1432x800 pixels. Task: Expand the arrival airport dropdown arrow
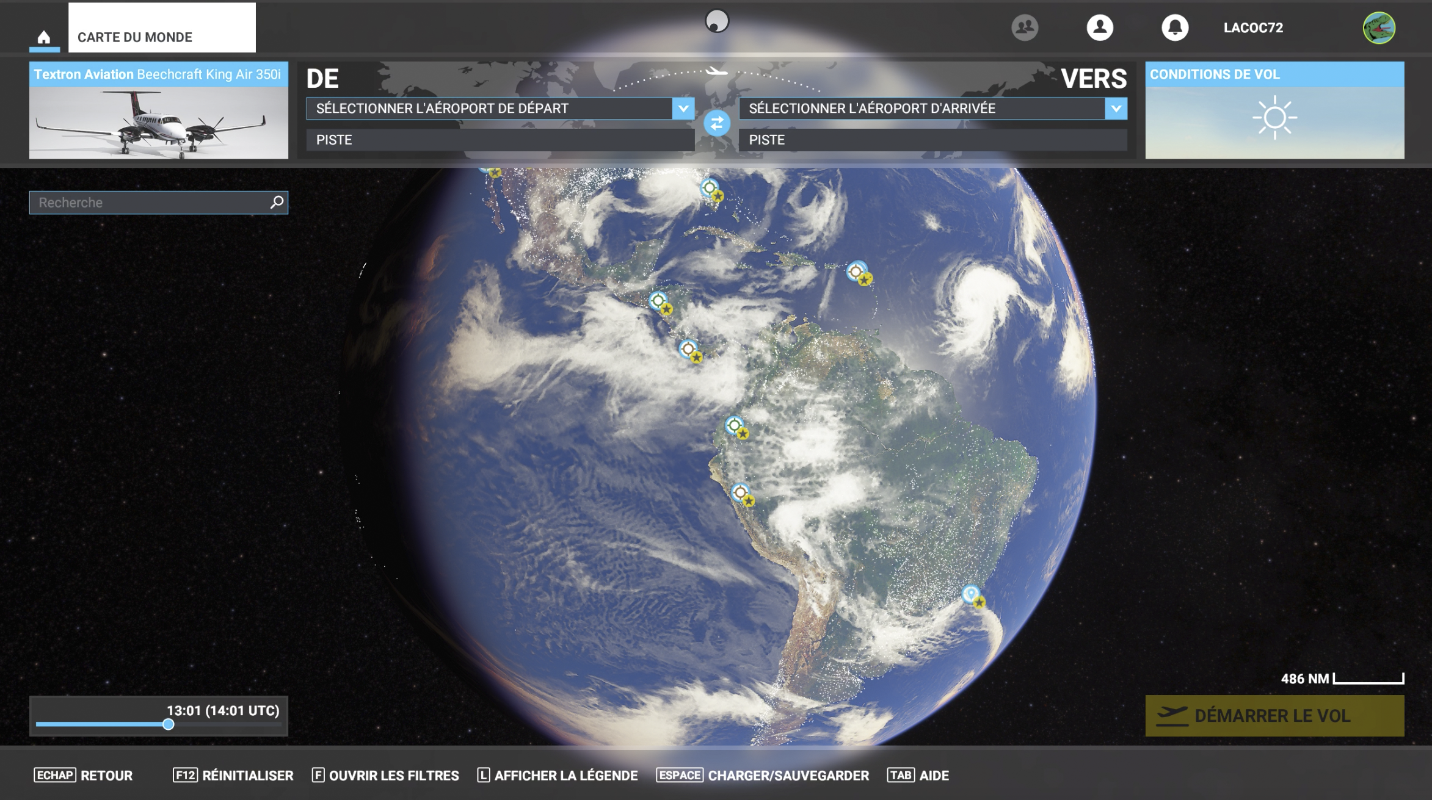pyautogui.click(x=1116, y=109)
